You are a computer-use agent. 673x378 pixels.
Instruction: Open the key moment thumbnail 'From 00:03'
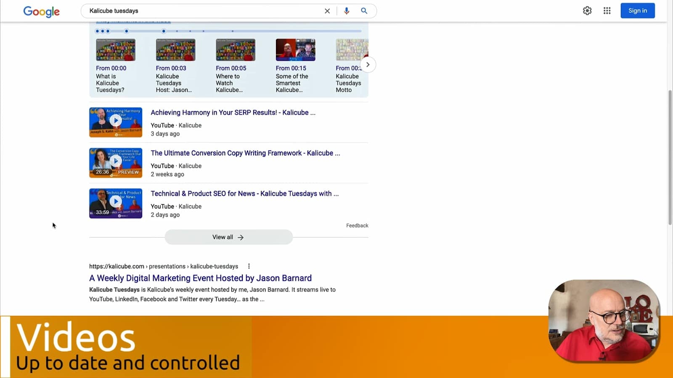pyautogui.click(x=175, y=50)
